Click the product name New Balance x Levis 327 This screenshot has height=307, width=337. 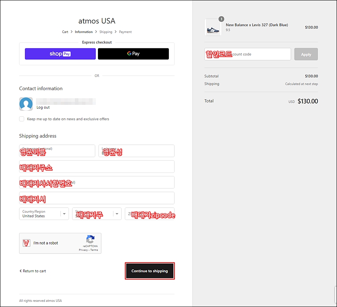[x=257, y=25]
